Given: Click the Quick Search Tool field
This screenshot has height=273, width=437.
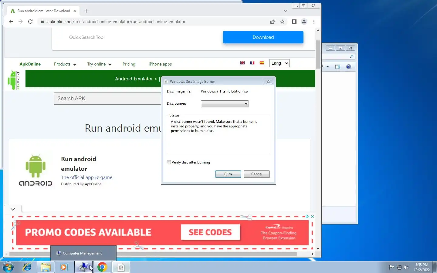Looking at the screenshot, I should pyautogui.click(x=87, y=37).
